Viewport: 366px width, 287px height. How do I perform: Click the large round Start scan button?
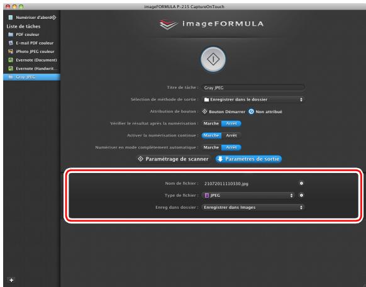point(213,59)
